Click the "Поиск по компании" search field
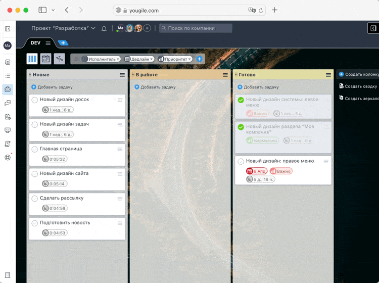This screenshot has width=379, height=283. 196,28
